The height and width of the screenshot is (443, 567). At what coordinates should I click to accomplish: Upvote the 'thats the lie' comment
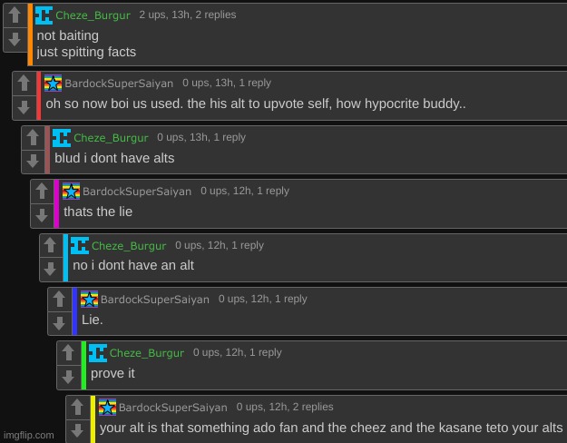(x=42, y=192)
